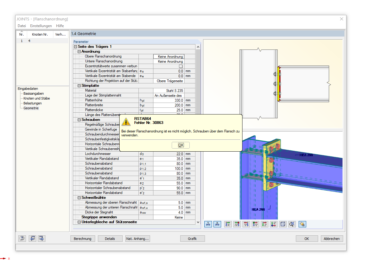
Task: Click the 2D joint section drawing
Action: [x=273, y=84]
